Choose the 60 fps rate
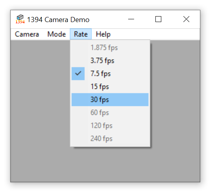Screen dimensions: 211x191 coord(110,113)
